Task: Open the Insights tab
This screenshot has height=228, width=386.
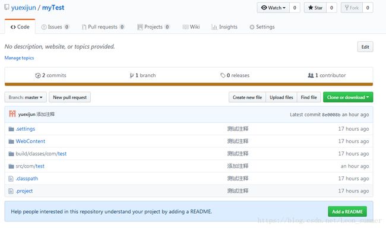Action: click(x=224, y=27)
